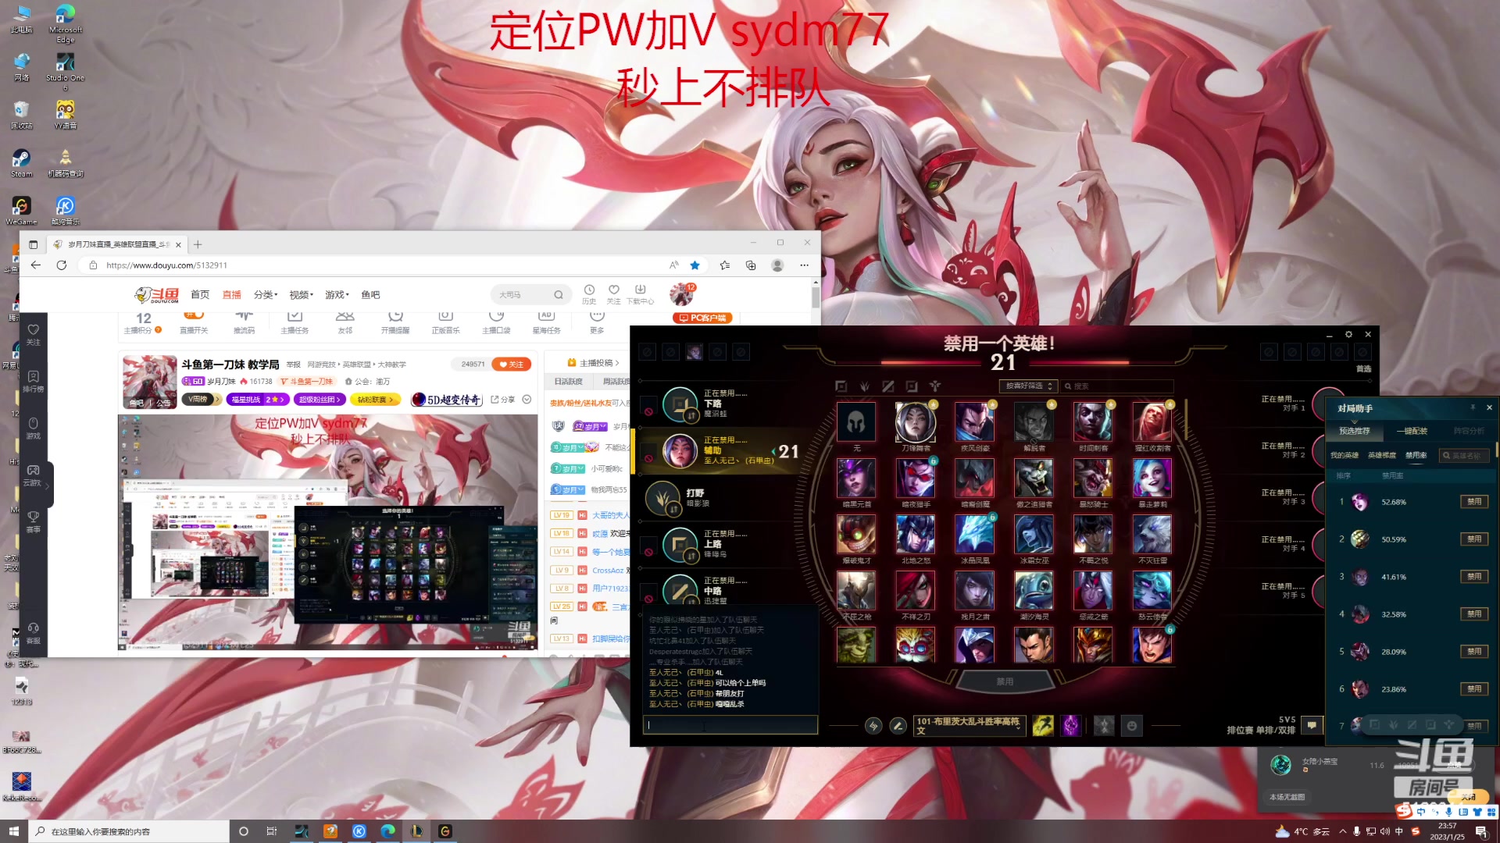Screen dimensions: 1500x843
Task: Select the 暴走萝莉 champion portrait
Action: tap(1152, 478)
